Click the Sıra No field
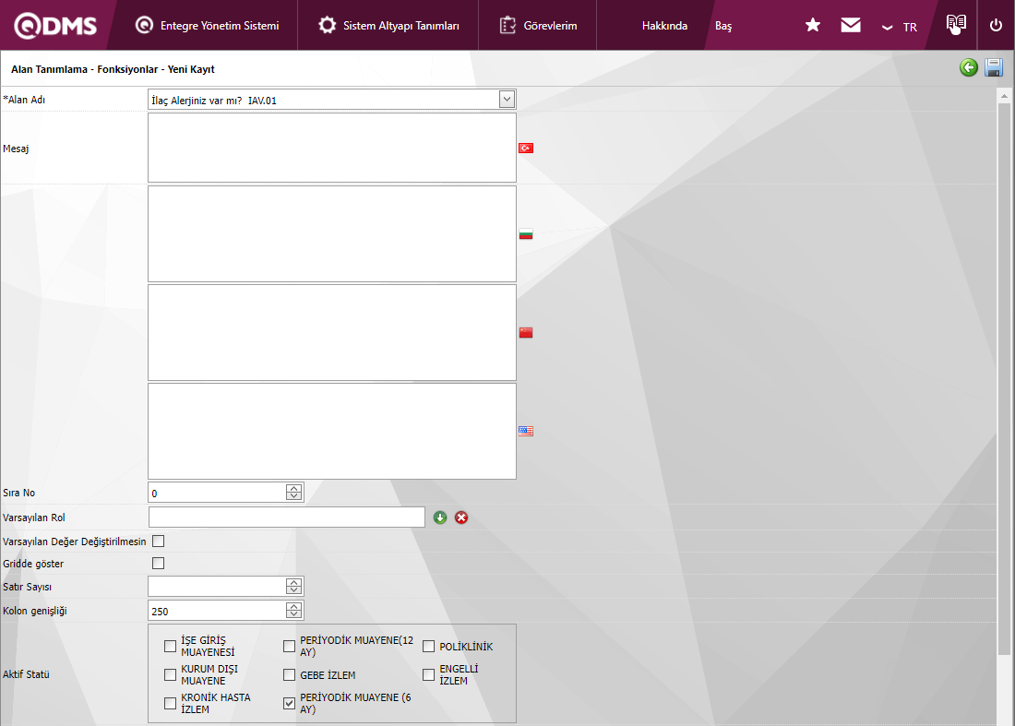Image resolution: width=1015 pixels, height=726 pixels. tap(217, 493)
